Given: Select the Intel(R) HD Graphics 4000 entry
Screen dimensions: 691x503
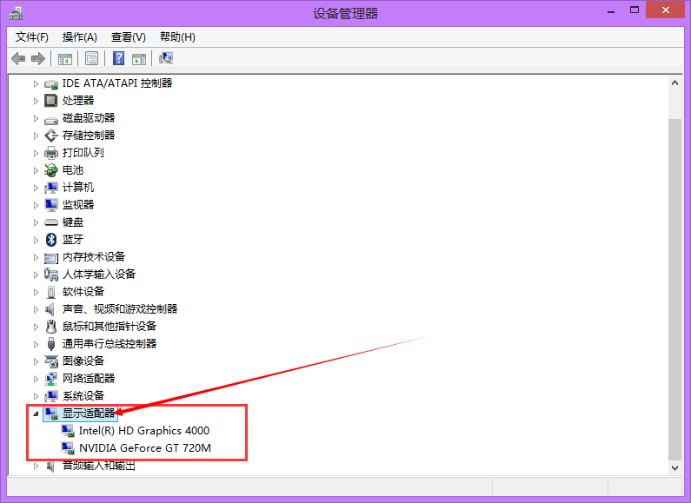Looking at the screenshot, I should click(x=144, y=430).
